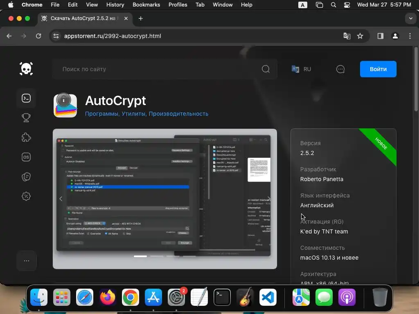The height and width of the screenshot is (314, 419).
Task: Open the Chrome File menu
Action: (55, 5)
